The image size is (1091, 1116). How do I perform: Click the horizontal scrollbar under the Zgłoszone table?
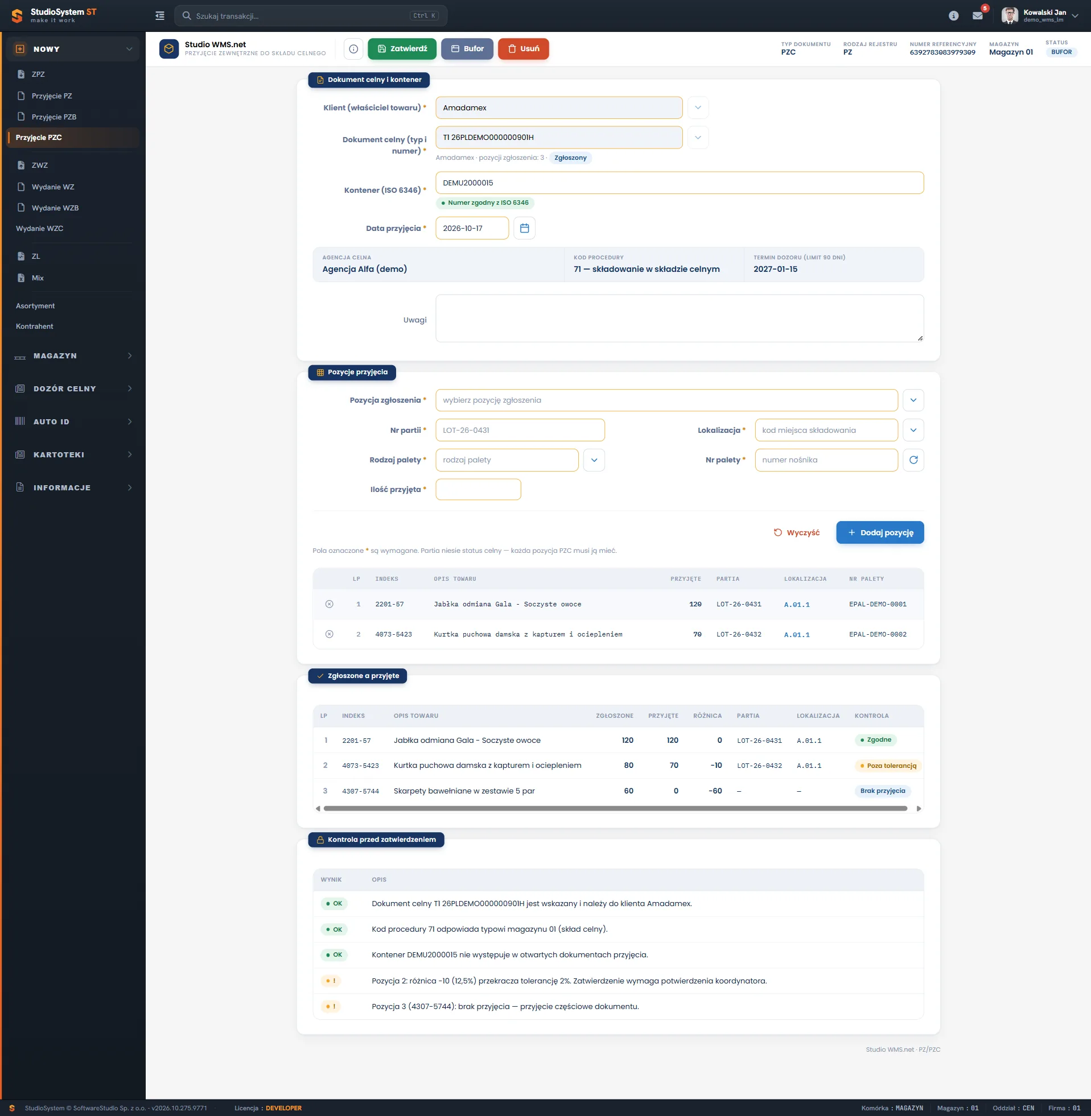[x=615, y=808]
